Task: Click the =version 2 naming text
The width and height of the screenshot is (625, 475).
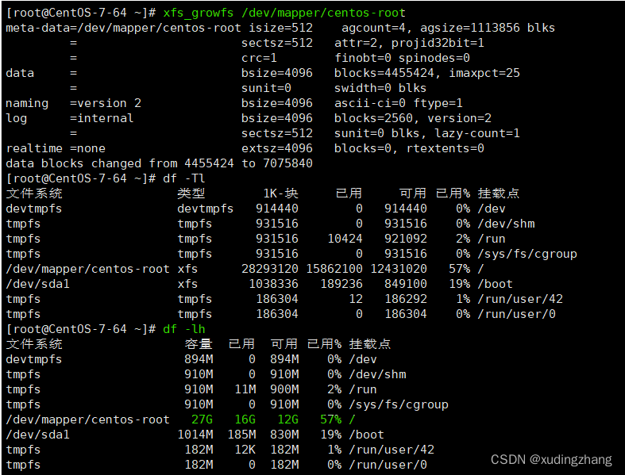Action: point(106,103)
